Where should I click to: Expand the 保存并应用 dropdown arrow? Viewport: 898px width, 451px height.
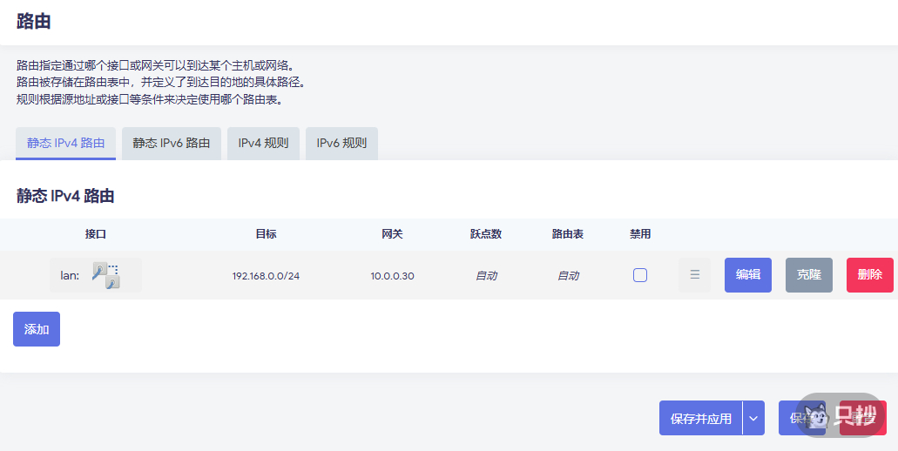pyautogui.click(x=754, y=419)
